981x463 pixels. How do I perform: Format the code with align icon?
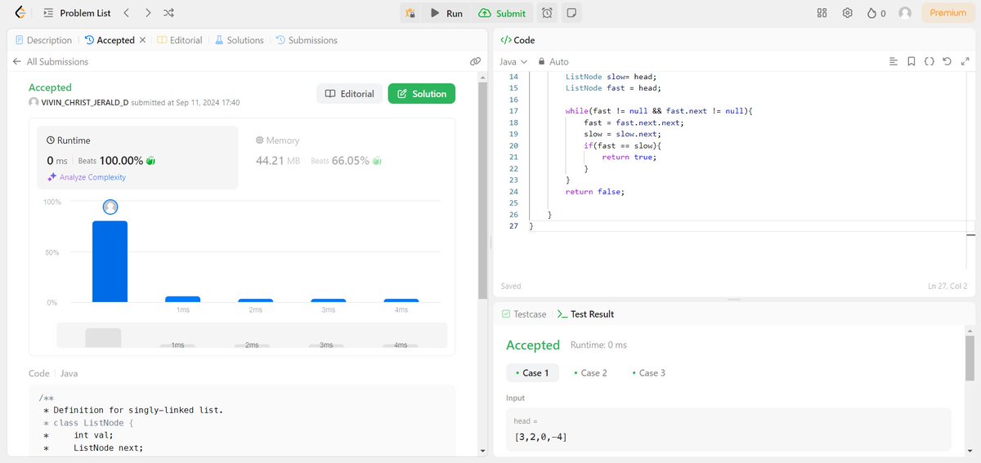coord(894,61)
